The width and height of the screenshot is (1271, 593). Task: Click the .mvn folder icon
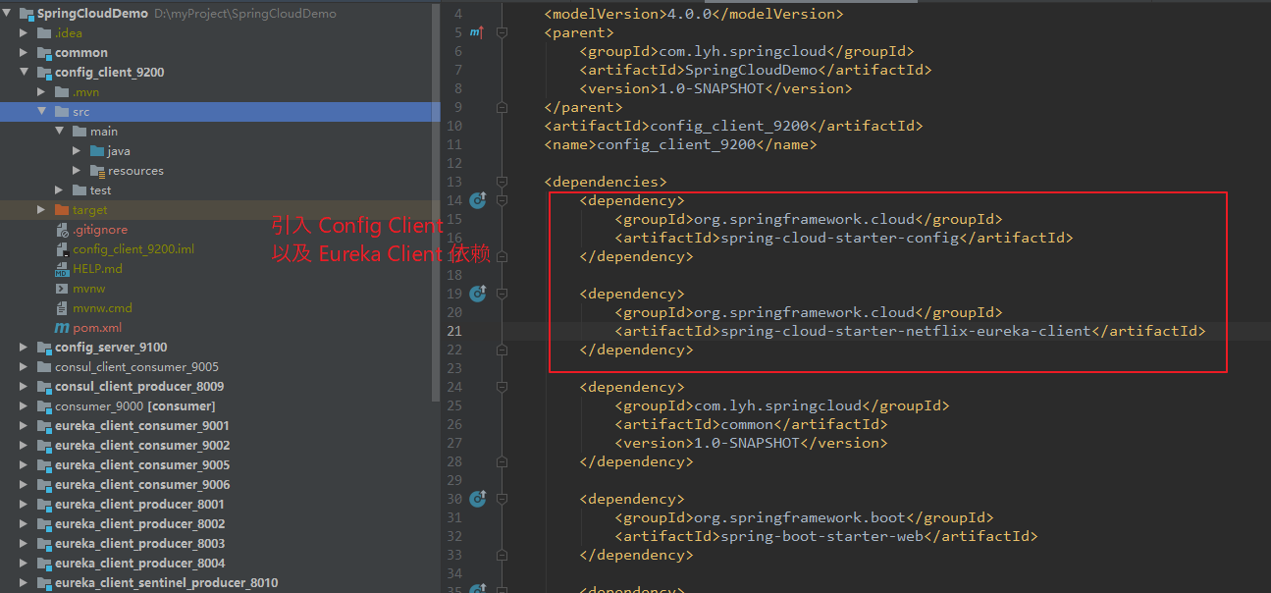62,92
